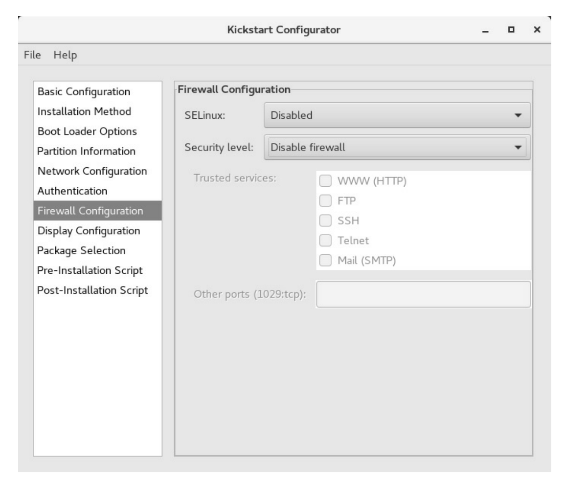Open Package Selection section
This screenshot has width=565, height=484.
[81, 250]
